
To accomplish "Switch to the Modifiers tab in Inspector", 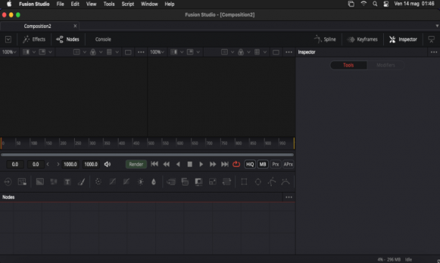I will (385, 65).
